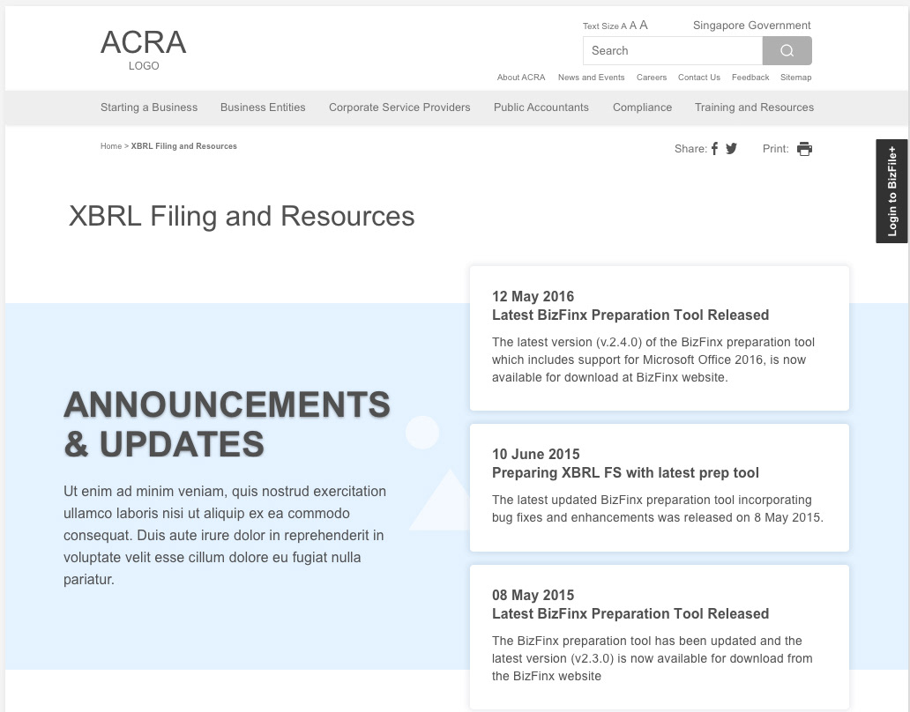The width and height of the screenshot is (910, 712).
Task: Open the 08 May 2015 announcement card
Action: pos(660,637)
